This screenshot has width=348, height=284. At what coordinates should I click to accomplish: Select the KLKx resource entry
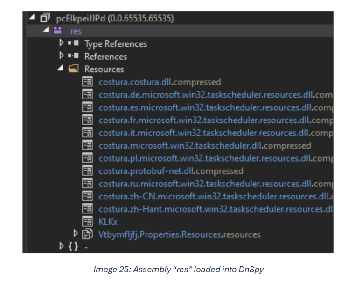108,221
